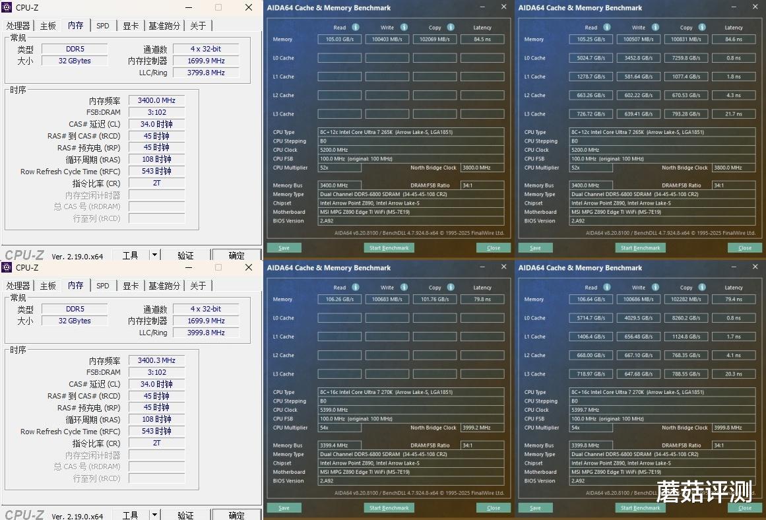Click memory latency value 79.4 ns
Image resolution: width=766 pixels, height=520 pixels.
pyautogui.click(x=733, y=299)
